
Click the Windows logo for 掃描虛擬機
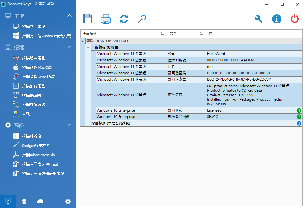pos(16,136)
